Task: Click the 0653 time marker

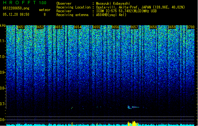Action: click(59, 27)
